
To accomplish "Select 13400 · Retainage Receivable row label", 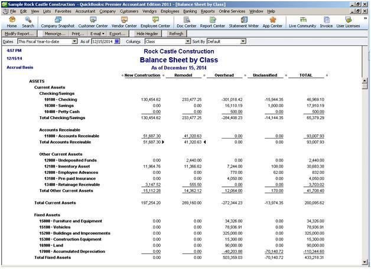I will point(72,185).
